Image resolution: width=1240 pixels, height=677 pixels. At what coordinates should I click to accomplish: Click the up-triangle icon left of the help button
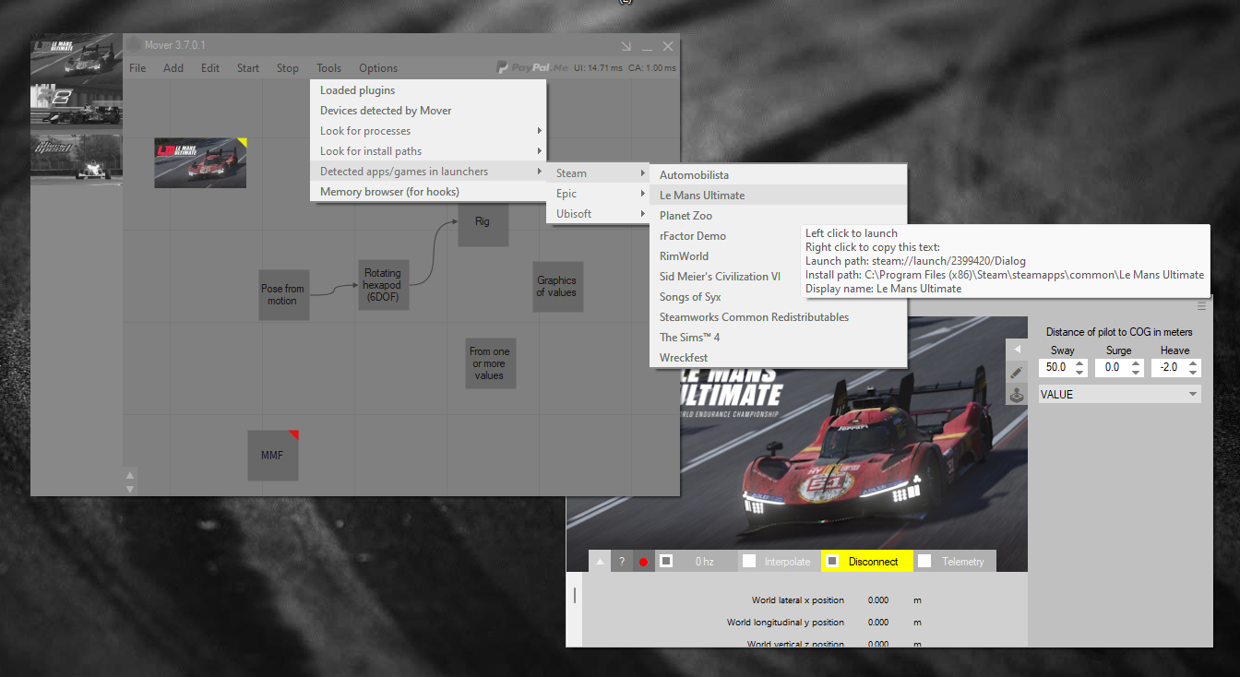click(600, 561)
